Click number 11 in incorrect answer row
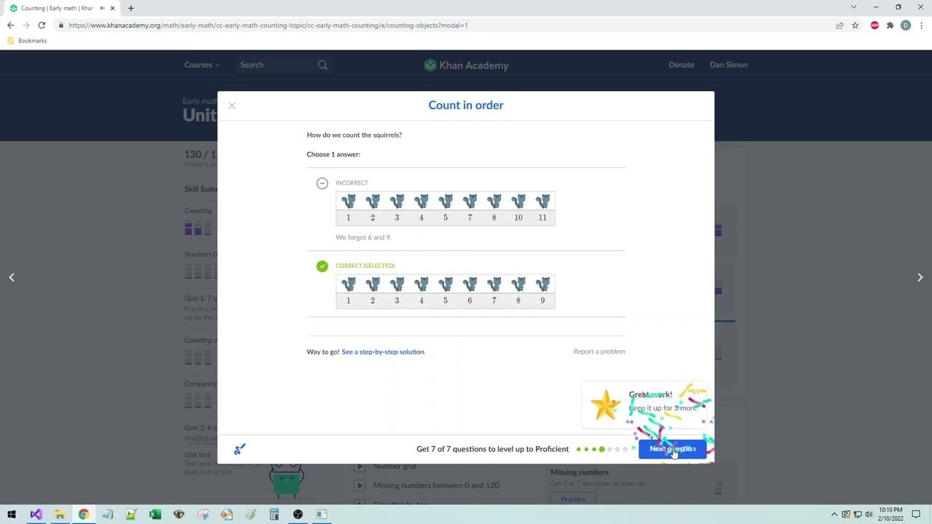This screenshot has height=524, width=932. pos(542,218)
